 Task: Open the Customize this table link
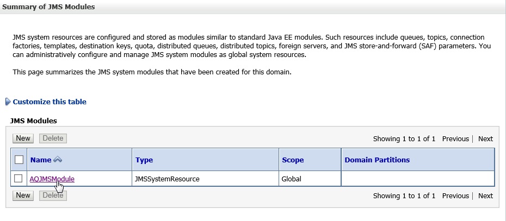tap(50, 102)
